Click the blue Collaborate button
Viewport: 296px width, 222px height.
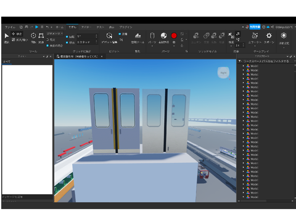pos(255,27)
